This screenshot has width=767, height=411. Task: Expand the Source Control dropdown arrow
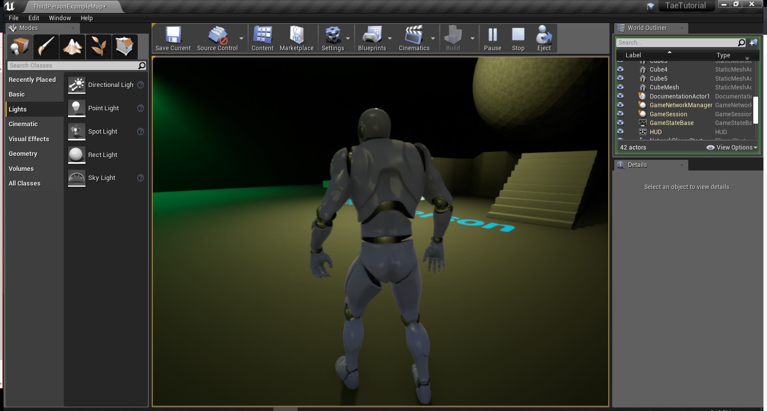[x=241, y=38]
